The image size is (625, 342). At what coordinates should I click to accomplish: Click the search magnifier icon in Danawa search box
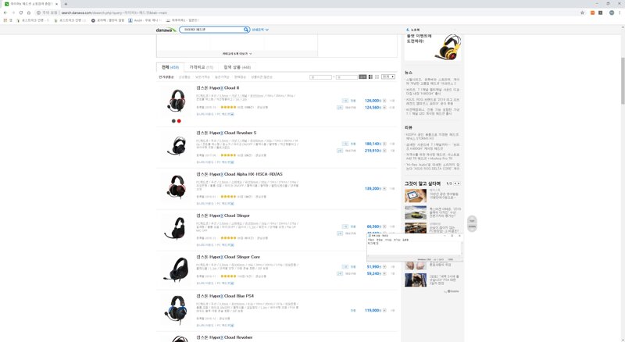(246, 30)
